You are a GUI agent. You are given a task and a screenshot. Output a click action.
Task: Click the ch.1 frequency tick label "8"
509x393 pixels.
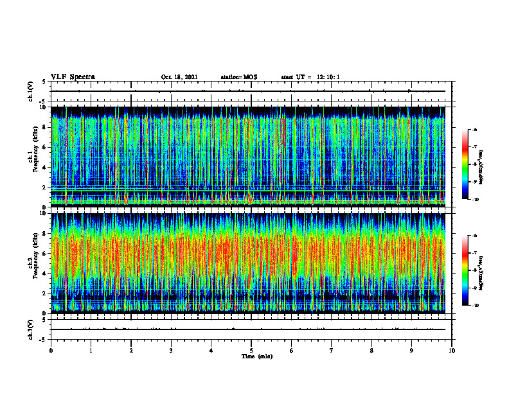pos(45,127)
